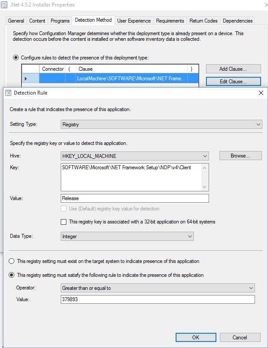Click the Edit Clause button
Screen dimensions: 268x348
[233, 82]
